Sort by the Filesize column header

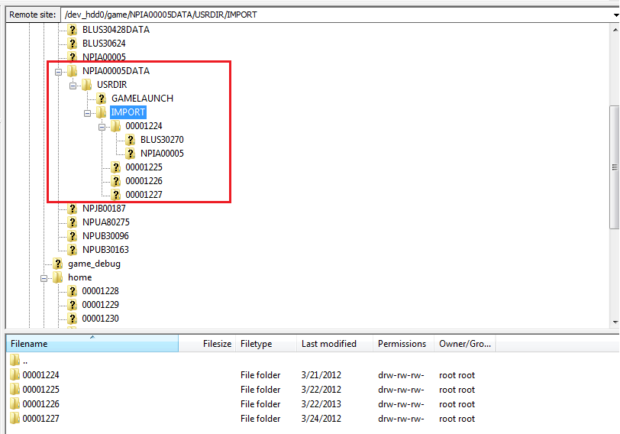point(207,343)
